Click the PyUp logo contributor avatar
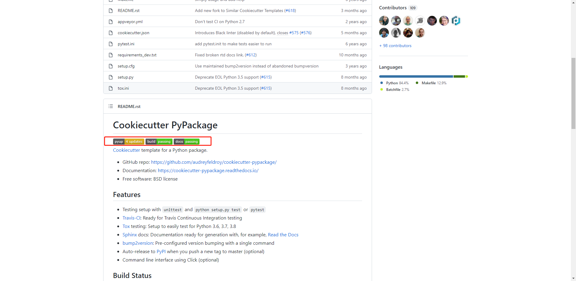Screen dimensions: 576x281 point(456,20)
